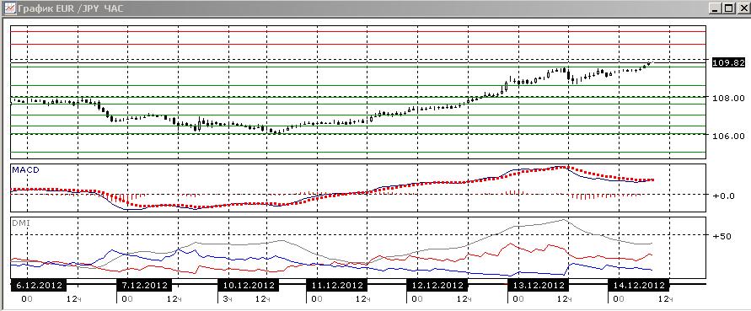Click the current price label 109.82
The height and width of the screenshot is (311, 751).
click(x=728, y=62)
